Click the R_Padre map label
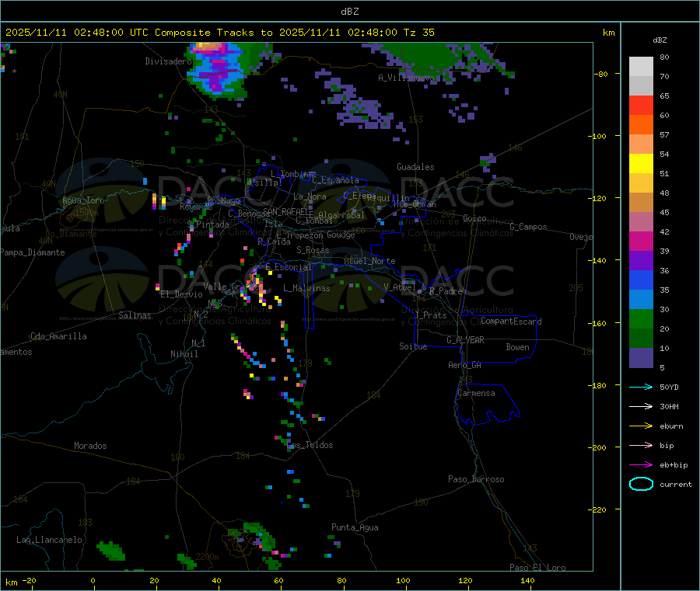Viewport: 700px width, 591px height. (446, 291)
